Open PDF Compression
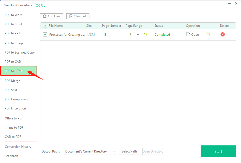Image resolution: width=241 pixels, height=163 pixels. click(x=17, y=99)
